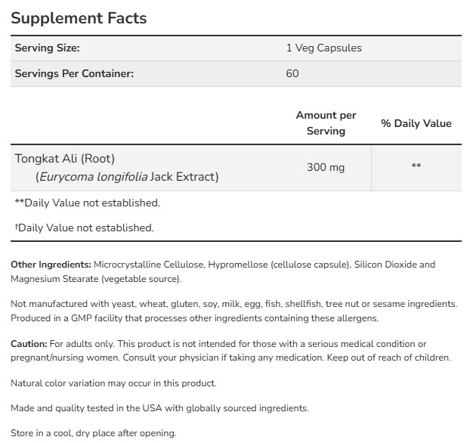The width and height of the screenshot is (470, 443).
Task: Click the "% Daily Value" column header
Action: click(x=416, y=123)
